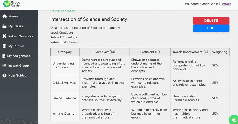
Task: Go to Rubric Generator in sidebar
Action: click(x=21, y=36)
